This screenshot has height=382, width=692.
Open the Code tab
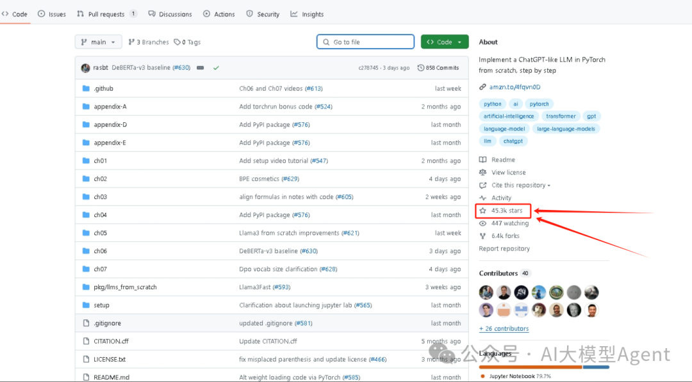coord(15,14)
